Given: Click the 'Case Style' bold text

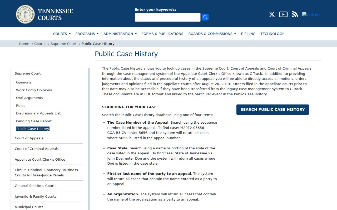Looking at the screenshot, I should (x=117, y=148).
